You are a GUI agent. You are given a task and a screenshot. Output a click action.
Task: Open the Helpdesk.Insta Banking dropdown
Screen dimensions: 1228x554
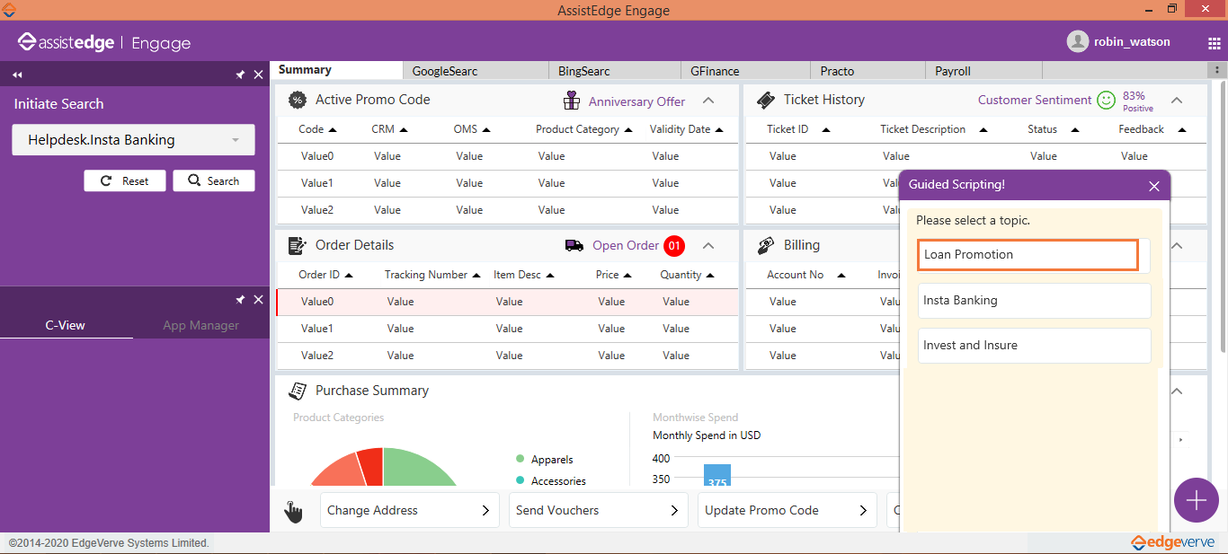[133, 140]
